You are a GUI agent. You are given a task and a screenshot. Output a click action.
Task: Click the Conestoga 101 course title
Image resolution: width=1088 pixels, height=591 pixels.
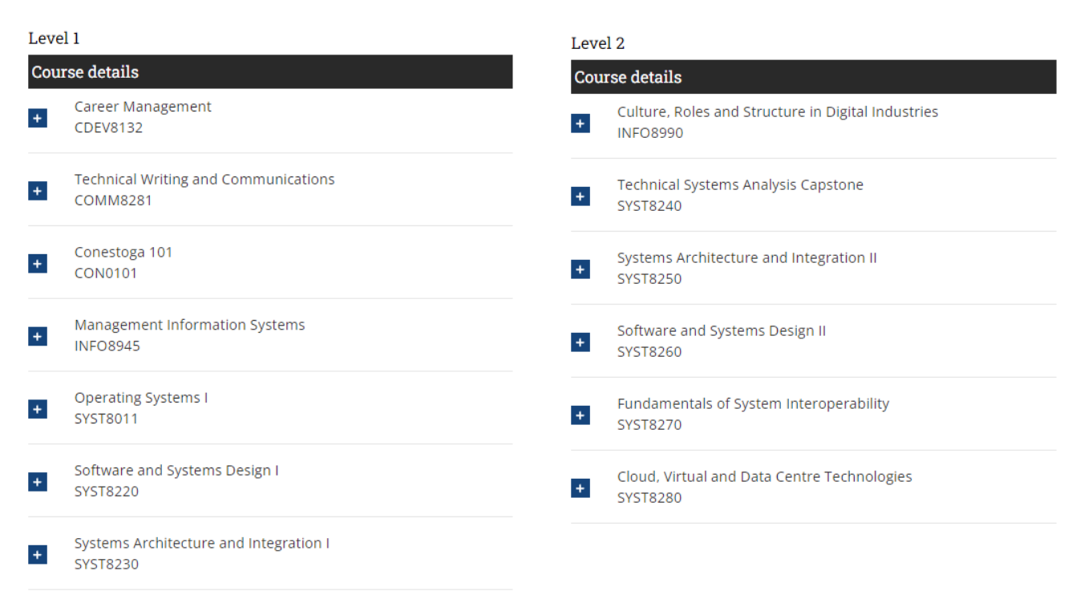point(123,252)
